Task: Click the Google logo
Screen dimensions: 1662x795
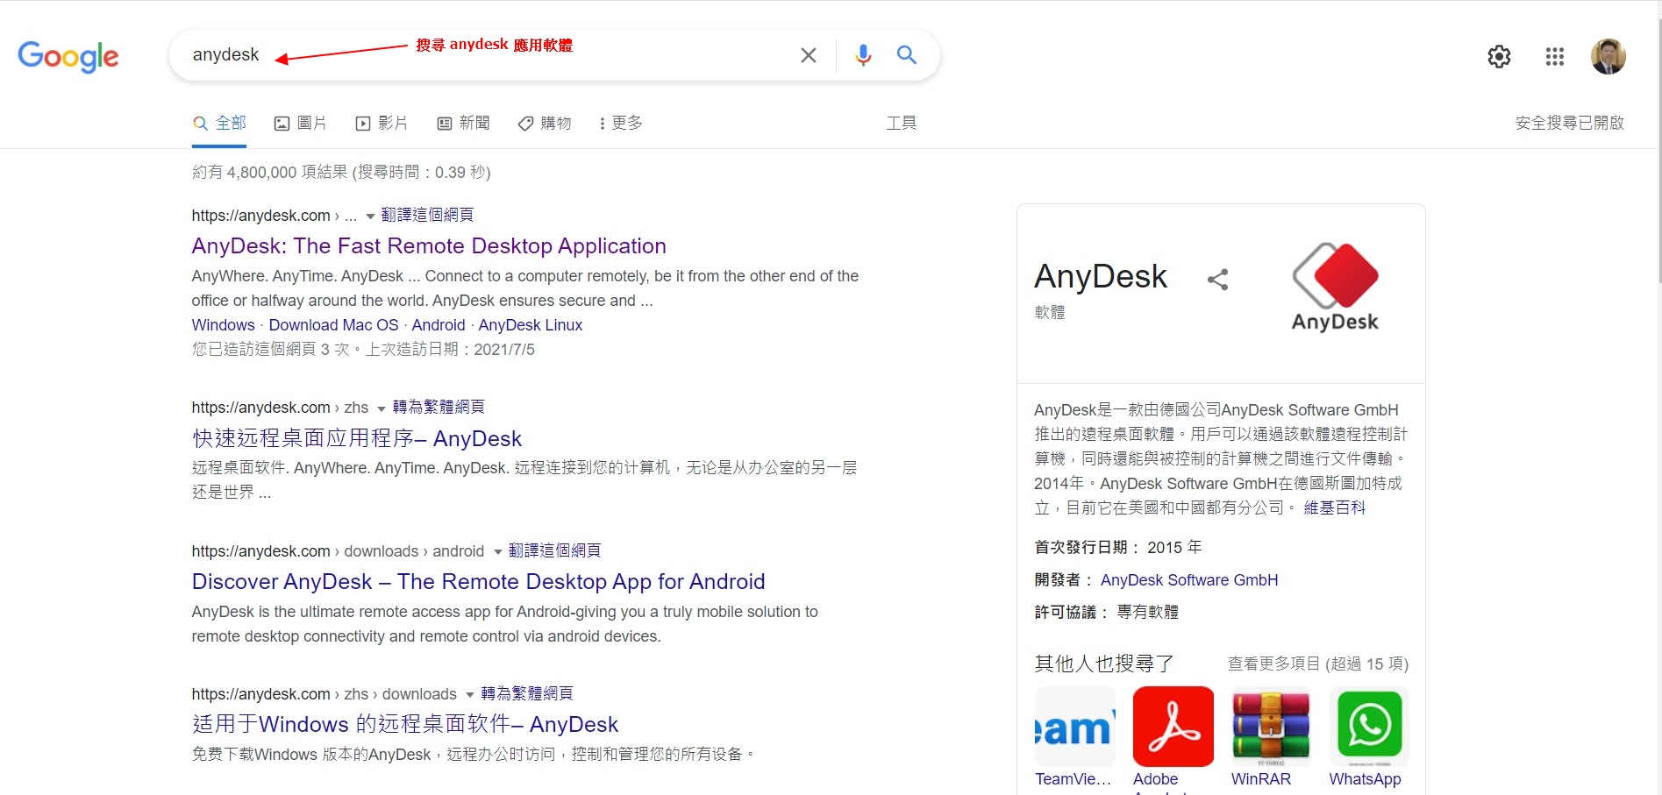Action: point(68,56)
